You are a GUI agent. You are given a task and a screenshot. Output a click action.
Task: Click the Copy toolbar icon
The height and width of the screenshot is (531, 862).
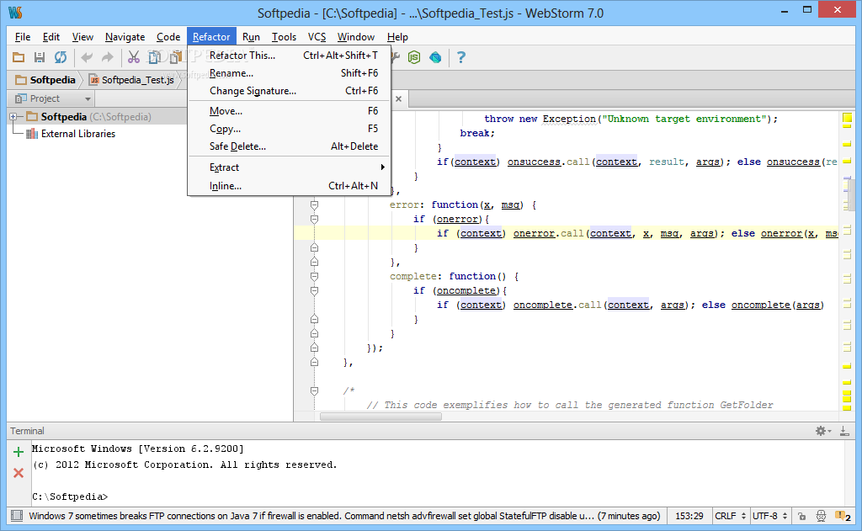tap(155, 57)
